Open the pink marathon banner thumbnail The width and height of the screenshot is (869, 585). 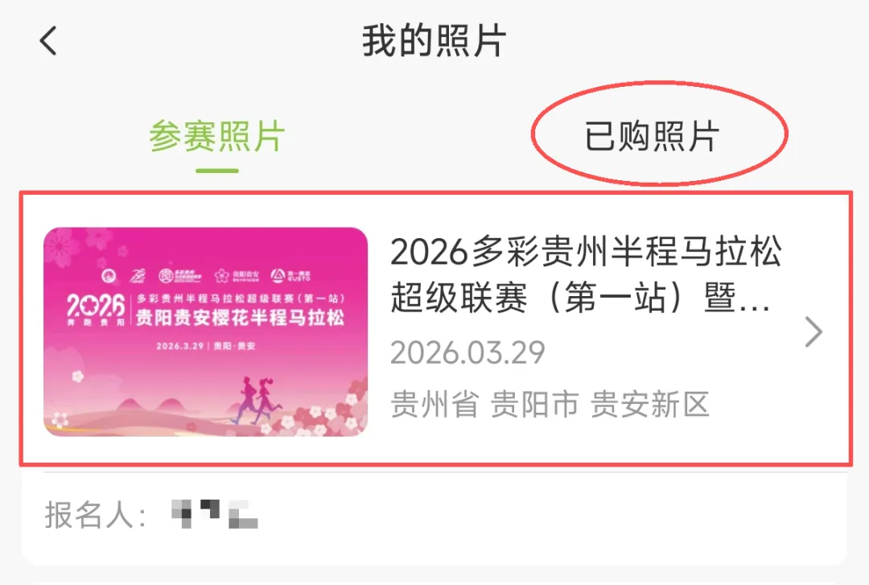pyautogui.click(x=206, y=332)
